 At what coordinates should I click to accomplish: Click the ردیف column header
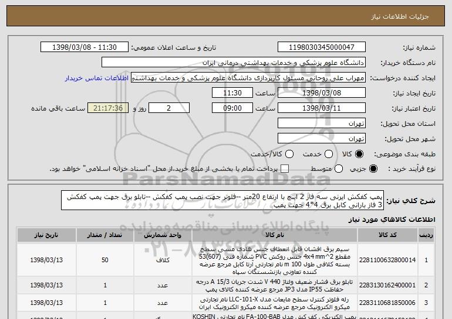point(426,235)
